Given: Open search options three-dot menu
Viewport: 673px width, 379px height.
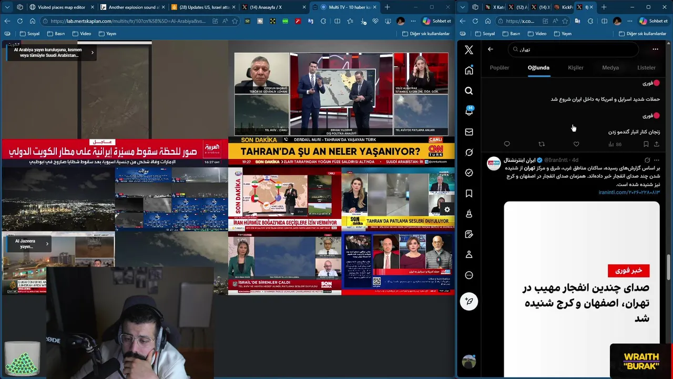Looking at the screenshot, I should (x=655, y=49).
